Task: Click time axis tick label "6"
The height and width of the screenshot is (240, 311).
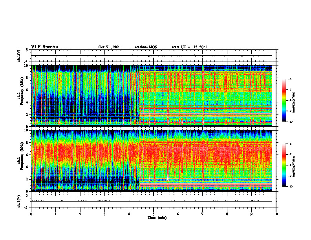Action: pos(178,214)
